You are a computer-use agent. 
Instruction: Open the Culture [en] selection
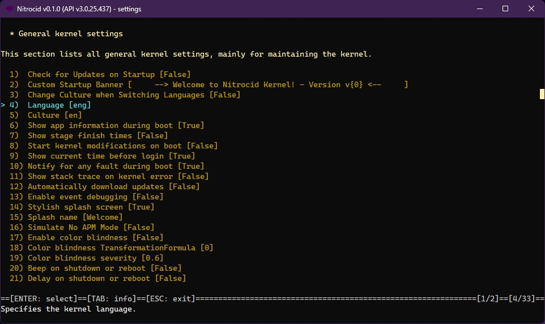pos(54,116)
